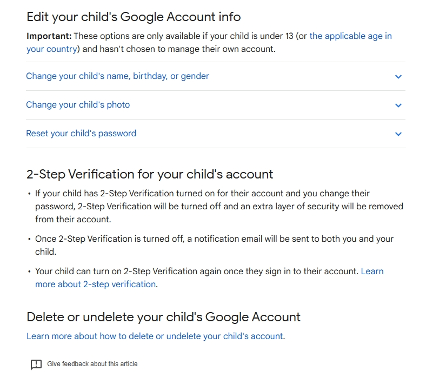
Task: Open "Learn more about 2-step verification" link
Action: (x=96, y=284)
